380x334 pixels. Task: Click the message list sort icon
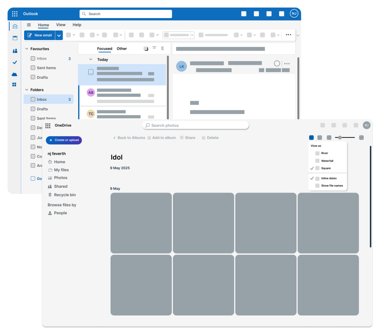[x=163, y=49]
